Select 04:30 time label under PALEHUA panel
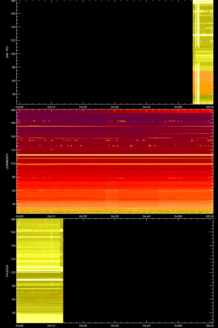The width and height of the screenshot is (218, 328). coord(115,326)
